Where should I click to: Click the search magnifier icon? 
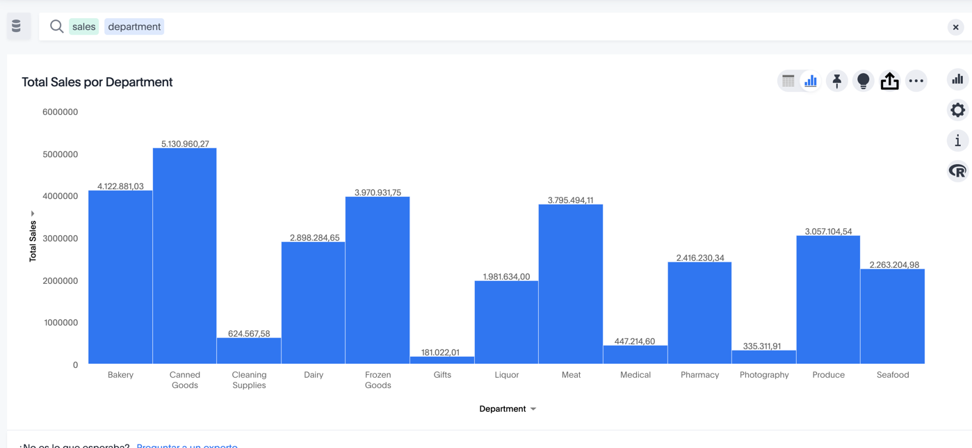point(56,27)
